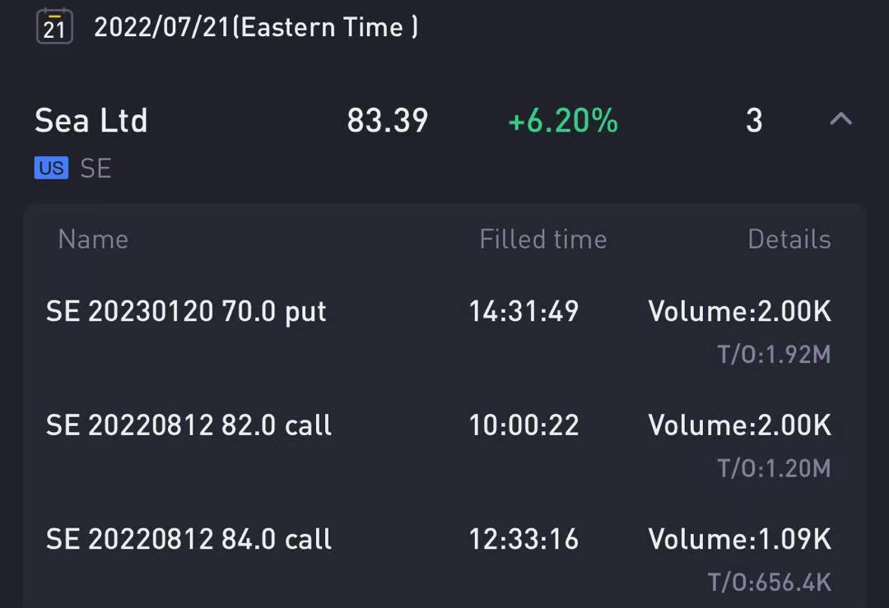Image resolution: width=889 pixels, height=608 pixels.
Task: Select the SE 20220812 82.0 call row
Action: click(x=189, y=425)
